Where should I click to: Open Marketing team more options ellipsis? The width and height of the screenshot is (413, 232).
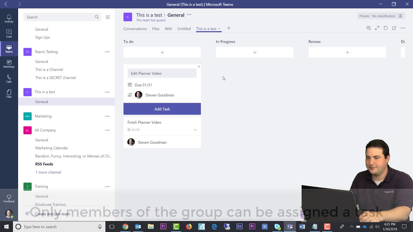107,116
